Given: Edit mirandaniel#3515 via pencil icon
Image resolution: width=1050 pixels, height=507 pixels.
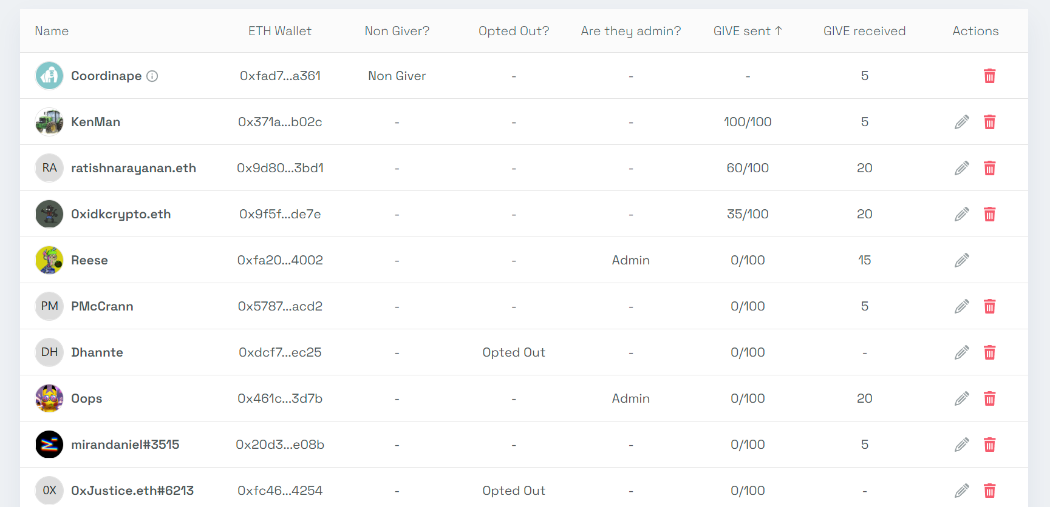Looking at the screenshot, I should (x=961, y=445).
